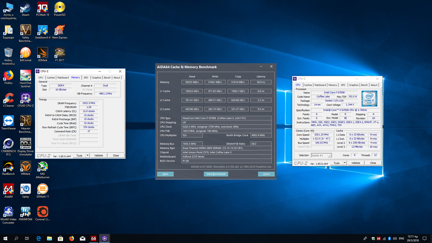Switch to CPU tab in left CPU-Z window
432x243 pixels.
pyautogui.click(x=41, y=78)
